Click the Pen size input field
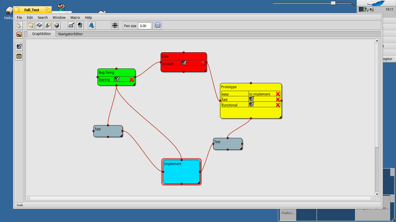The height and width of the screenshot is (222, 396). 145,26
